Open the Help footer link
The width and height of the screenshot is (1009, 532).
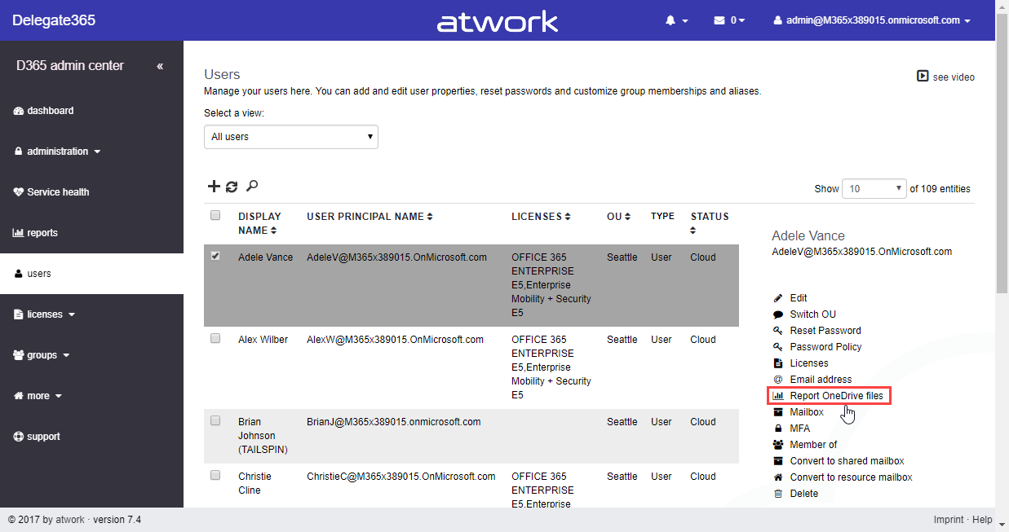click(x=982, y=520)
